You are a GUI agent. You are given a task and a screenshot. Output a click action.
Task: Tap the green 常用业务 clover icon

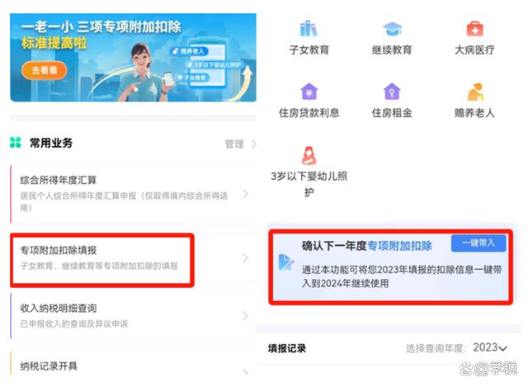tap(16, 143)
